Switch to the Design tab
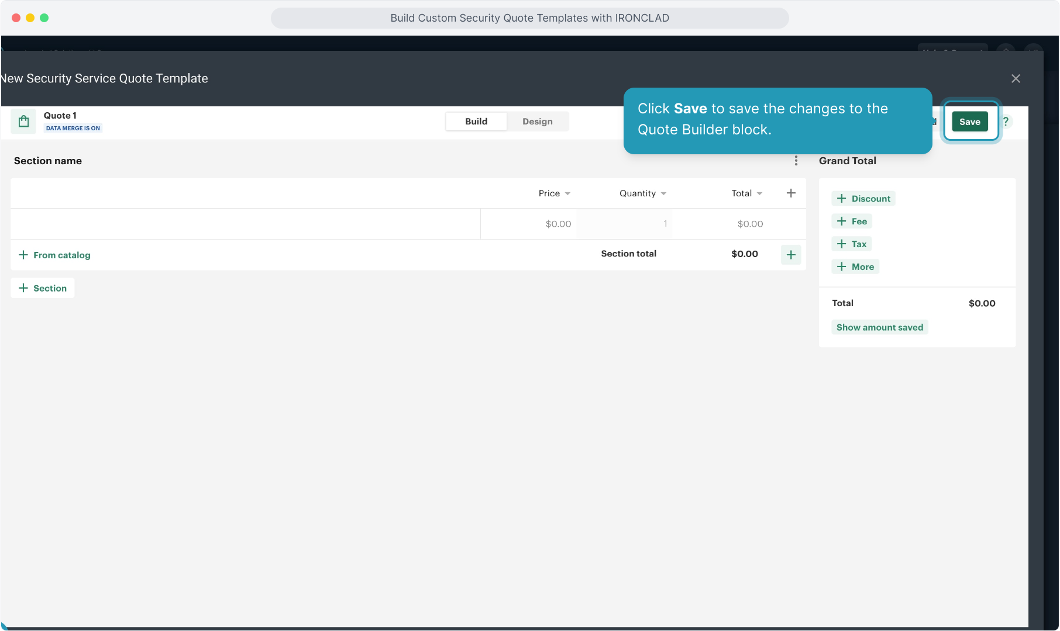1060x631 pixels. pos(537,122)
